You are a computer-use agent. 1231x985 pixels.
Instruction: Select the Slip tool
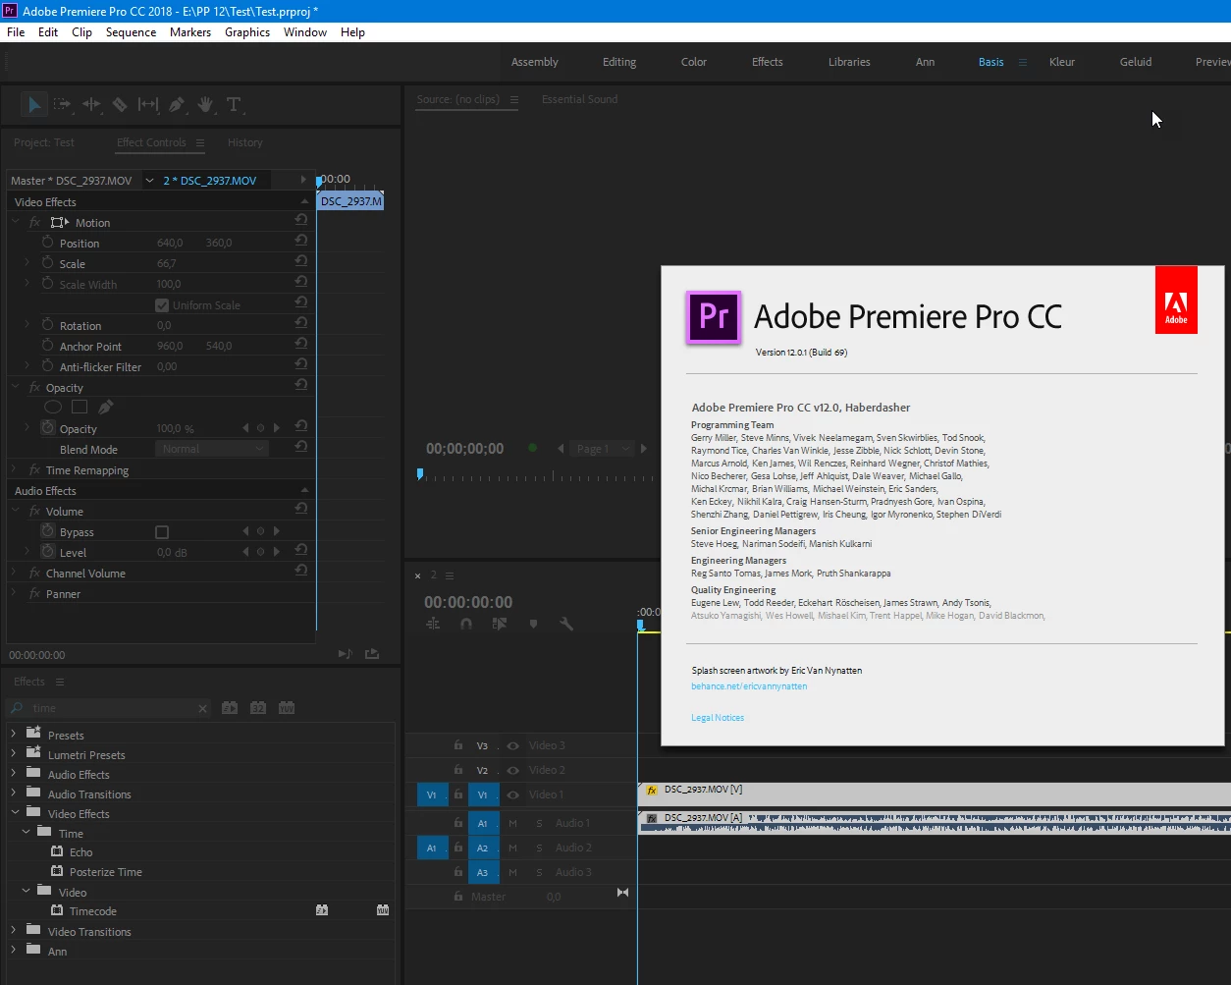pyautogui.click(x=148, y=104)
